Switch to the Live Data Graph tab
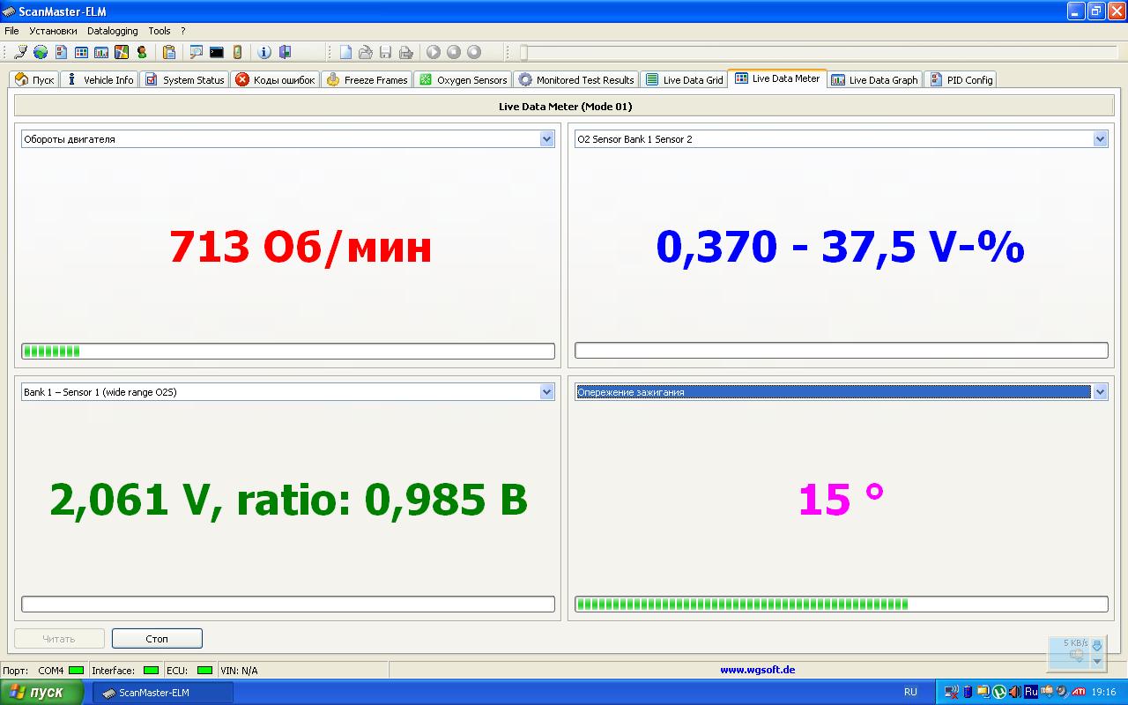The height and width of the screenshot is (705, 1128). click(874, 80)
